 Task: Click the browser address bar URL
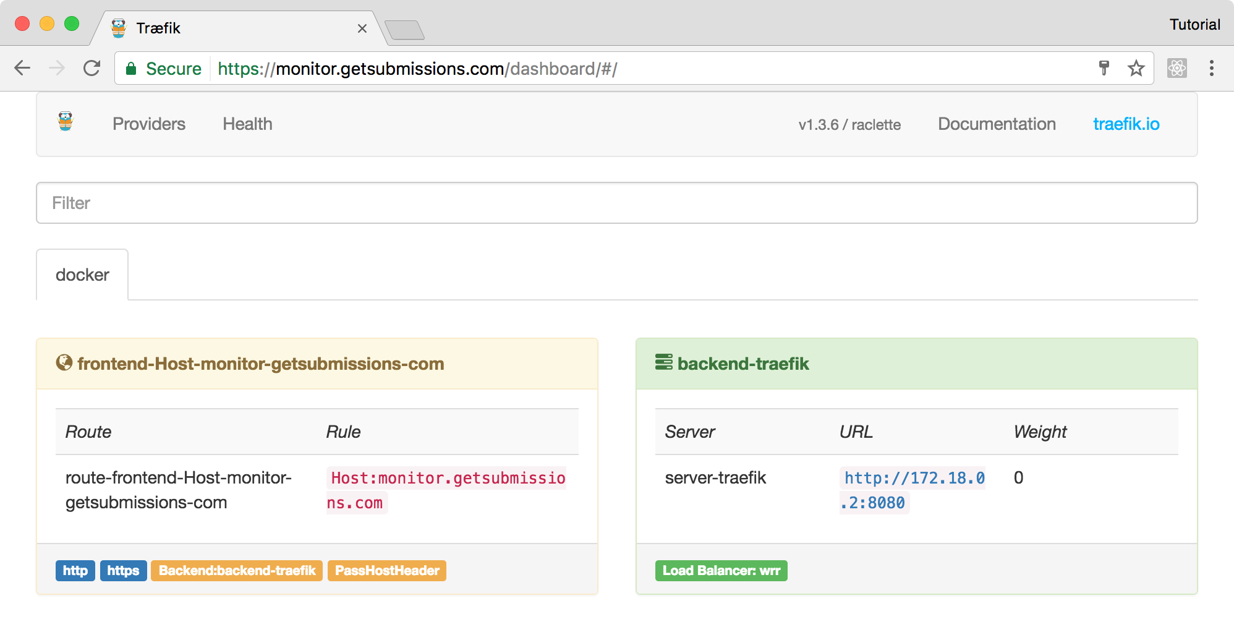(417, 69)
